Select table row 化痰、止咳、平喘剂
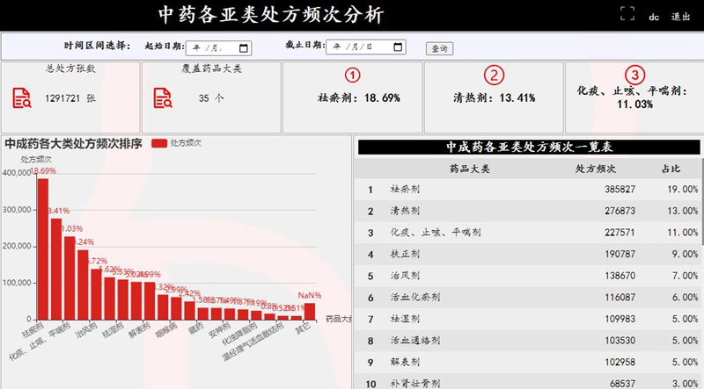Image resolution: width=704 pixels, height=389 pixels. point(527,233)
